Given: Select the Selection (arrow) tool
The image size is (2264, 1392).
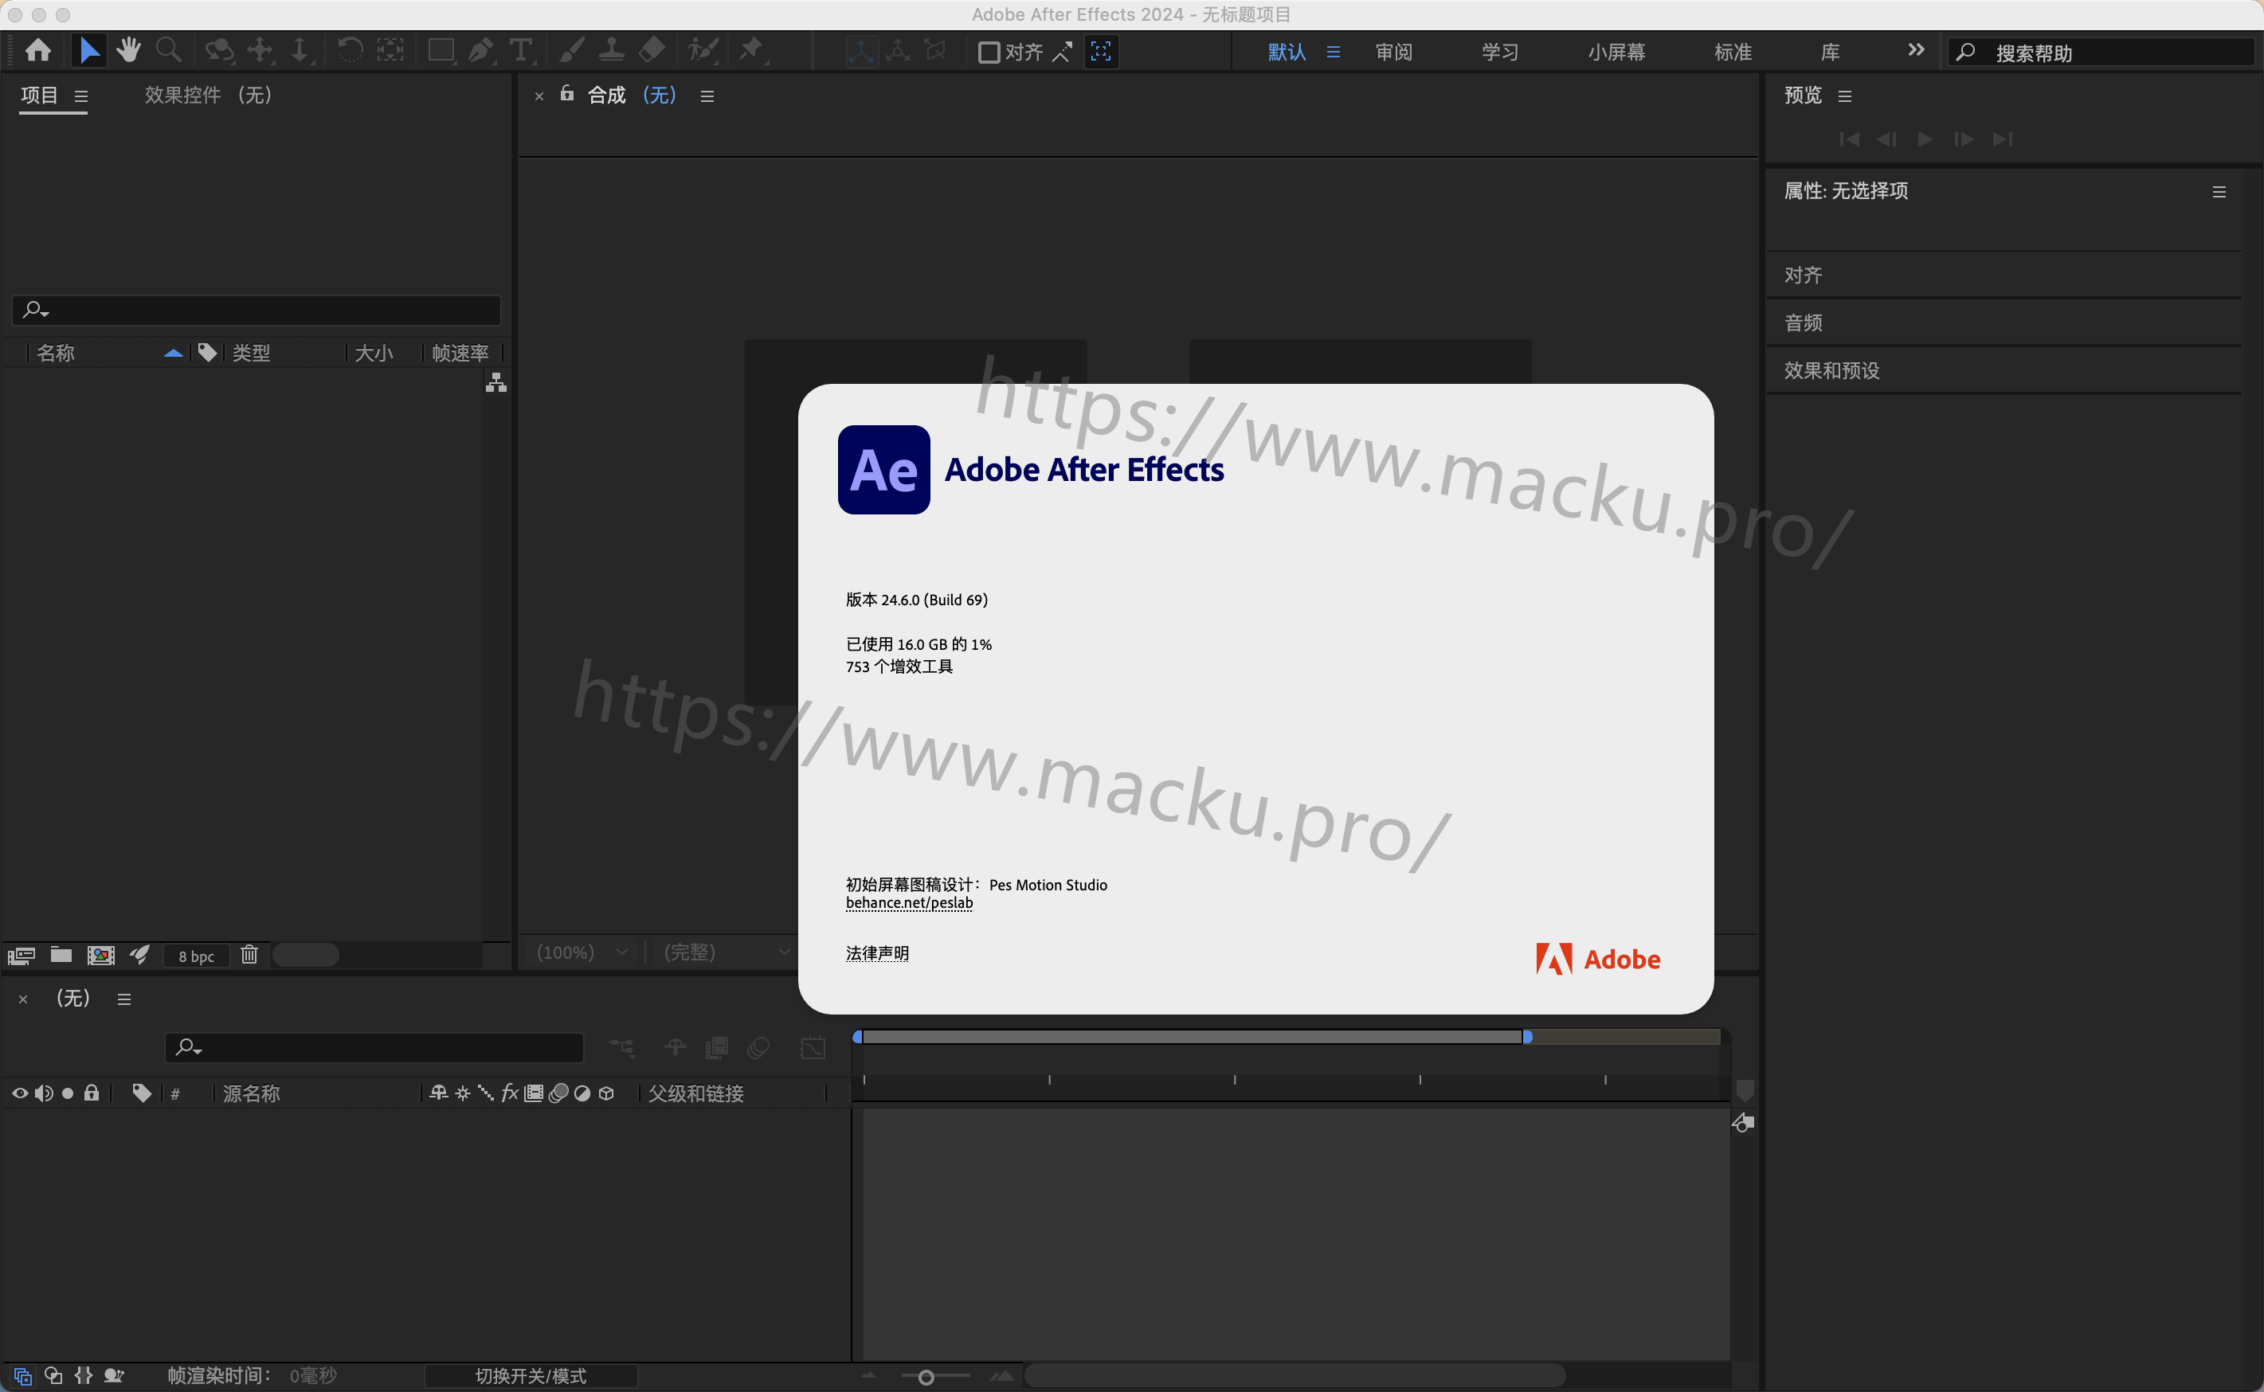Looking at the screenshot, I should (x=88, y=49).
